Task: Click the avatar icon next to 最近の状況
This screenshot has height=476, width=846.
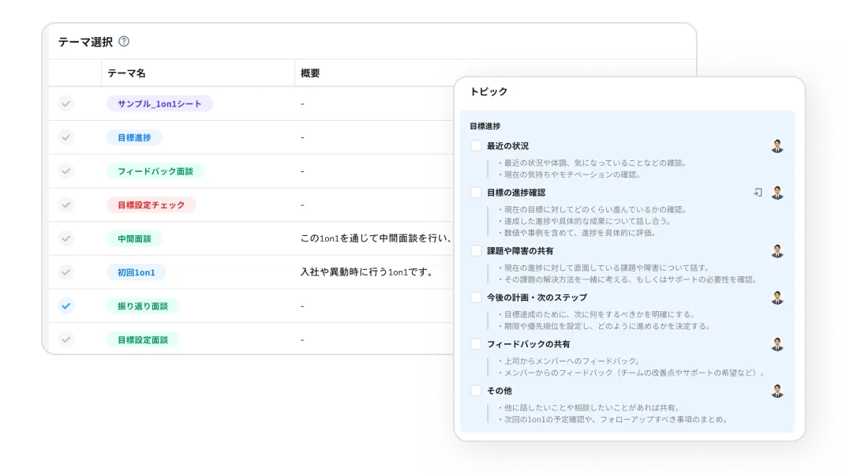Action: pos(780,145)
